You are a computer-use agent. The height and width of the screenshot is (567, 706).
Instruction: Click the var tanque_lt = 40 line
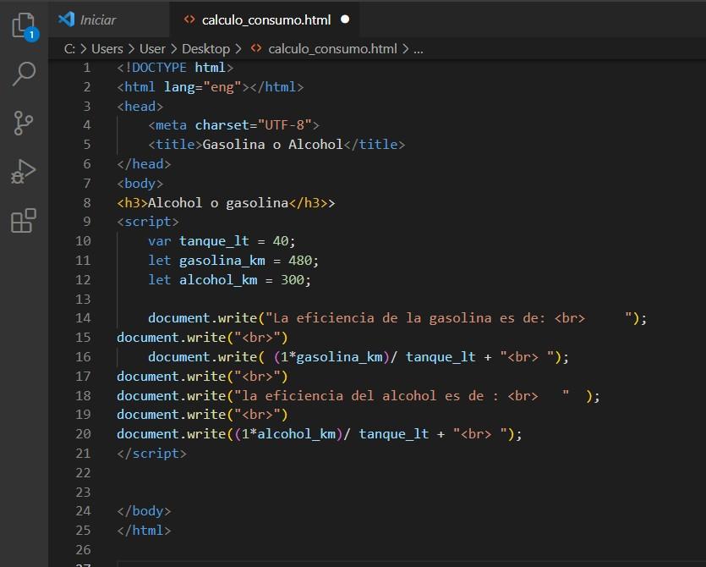tap(222, 241)
